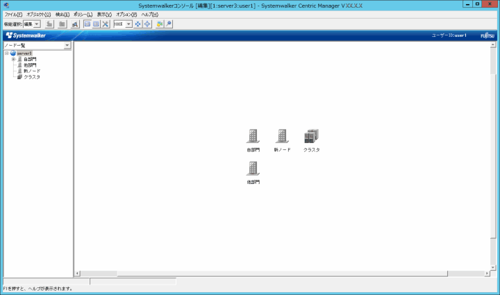This screenshot has height=295, width=500.
Task: Expand the 自部門 tree node
Action: click(13, 59)
